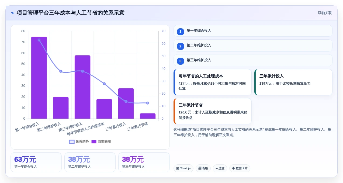Open the 三年累计投入 card
This screenshot has height=183, width=343.
pyautogui.click(x=293, y=82)
